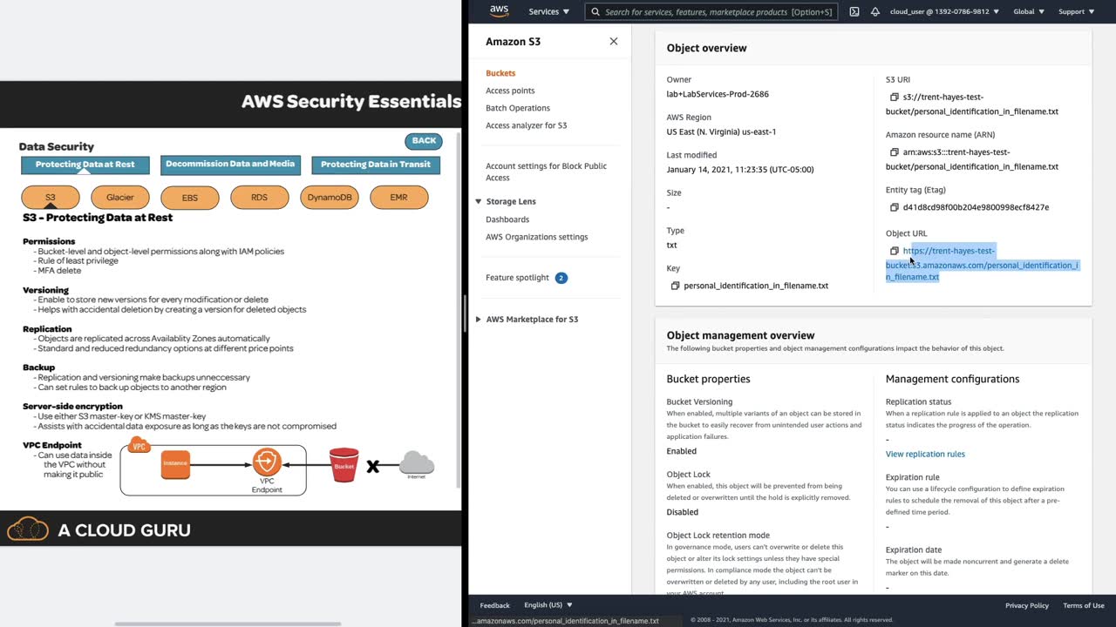Copy the S3 URI with copy icon
1116x627 pixels.
pyautogui.click(x=894, y=98)
